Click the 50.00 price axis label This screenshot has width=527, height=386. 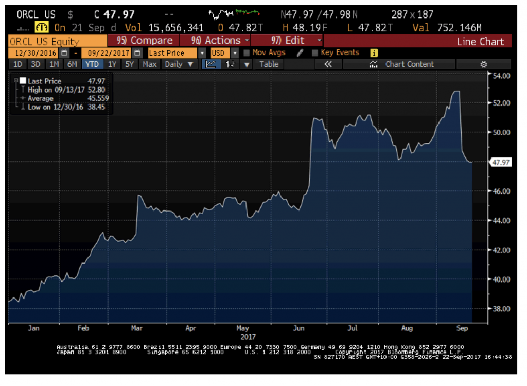point(501,132)
